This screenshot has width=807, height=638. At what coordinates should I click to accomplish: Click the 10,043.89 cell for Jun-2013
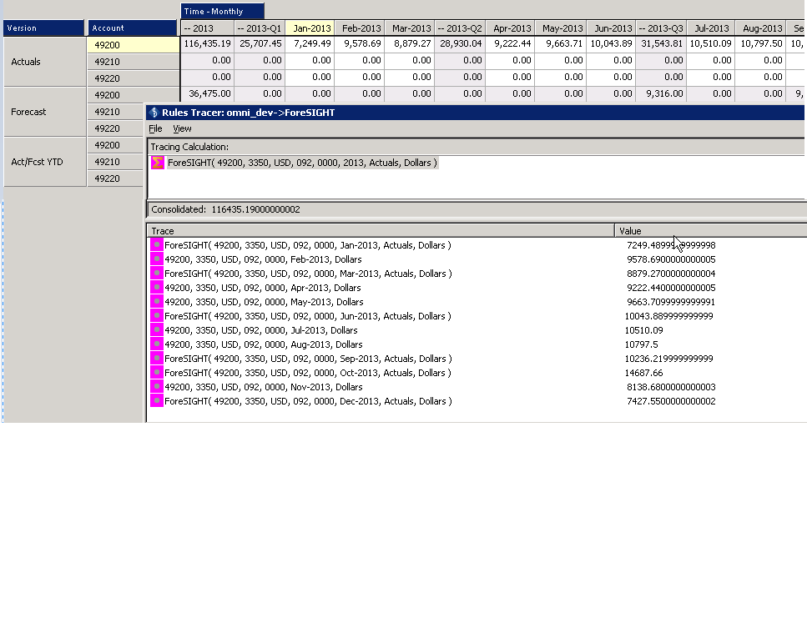point(611,43)
